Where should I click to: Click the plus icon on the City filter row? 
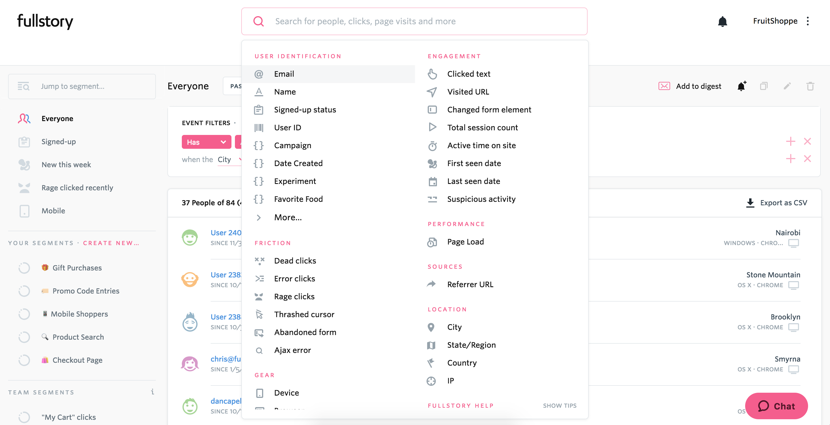(x=790, y=158)
